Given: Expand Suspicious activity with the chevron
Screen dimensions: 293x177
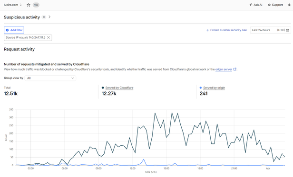Looking at the screenshot, I should (x=49, y=17).
